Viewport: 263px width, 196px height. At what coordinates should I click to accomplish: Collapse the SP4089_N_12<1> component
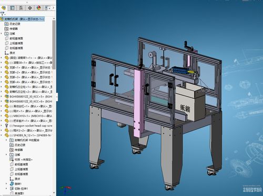coord(2,135)
